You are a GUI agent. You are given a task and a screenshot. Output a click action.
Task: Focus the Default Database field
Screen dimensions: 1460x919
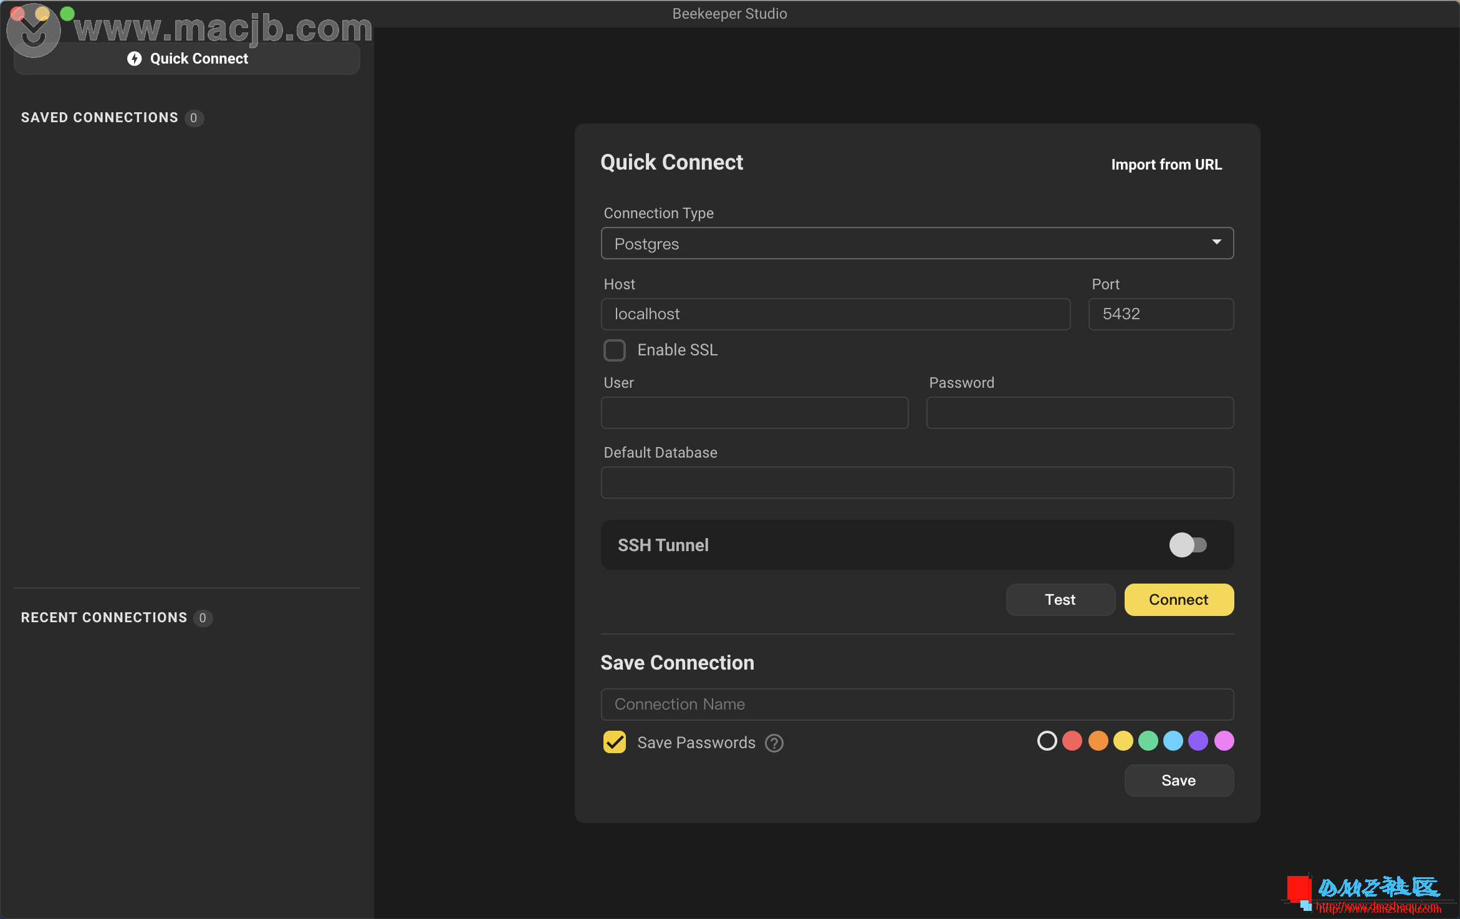point(917,483)
